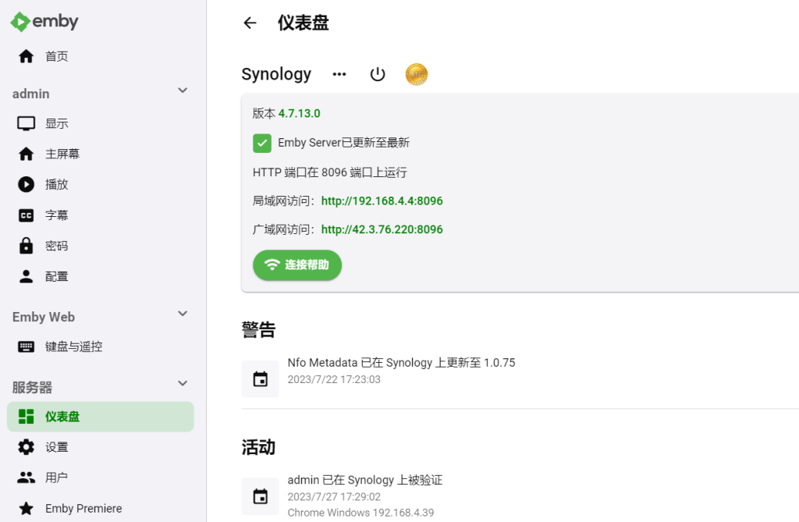Click the 设置 gear icon
This screenshot has height=522, width=799.
26,447
